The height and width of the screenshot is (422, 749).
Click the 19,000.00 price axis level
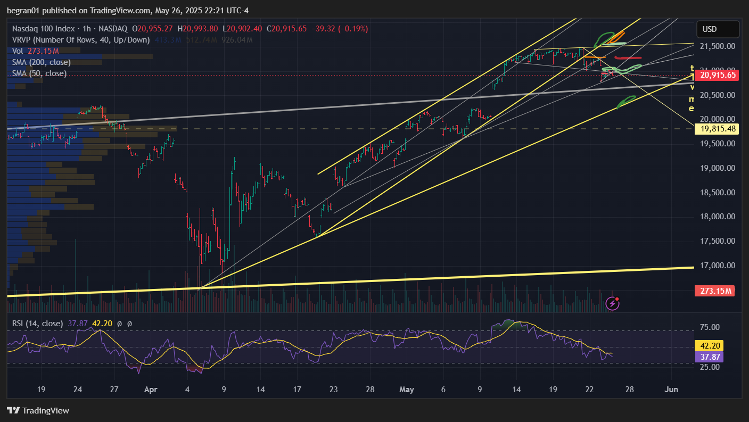(x=718, y=168)
